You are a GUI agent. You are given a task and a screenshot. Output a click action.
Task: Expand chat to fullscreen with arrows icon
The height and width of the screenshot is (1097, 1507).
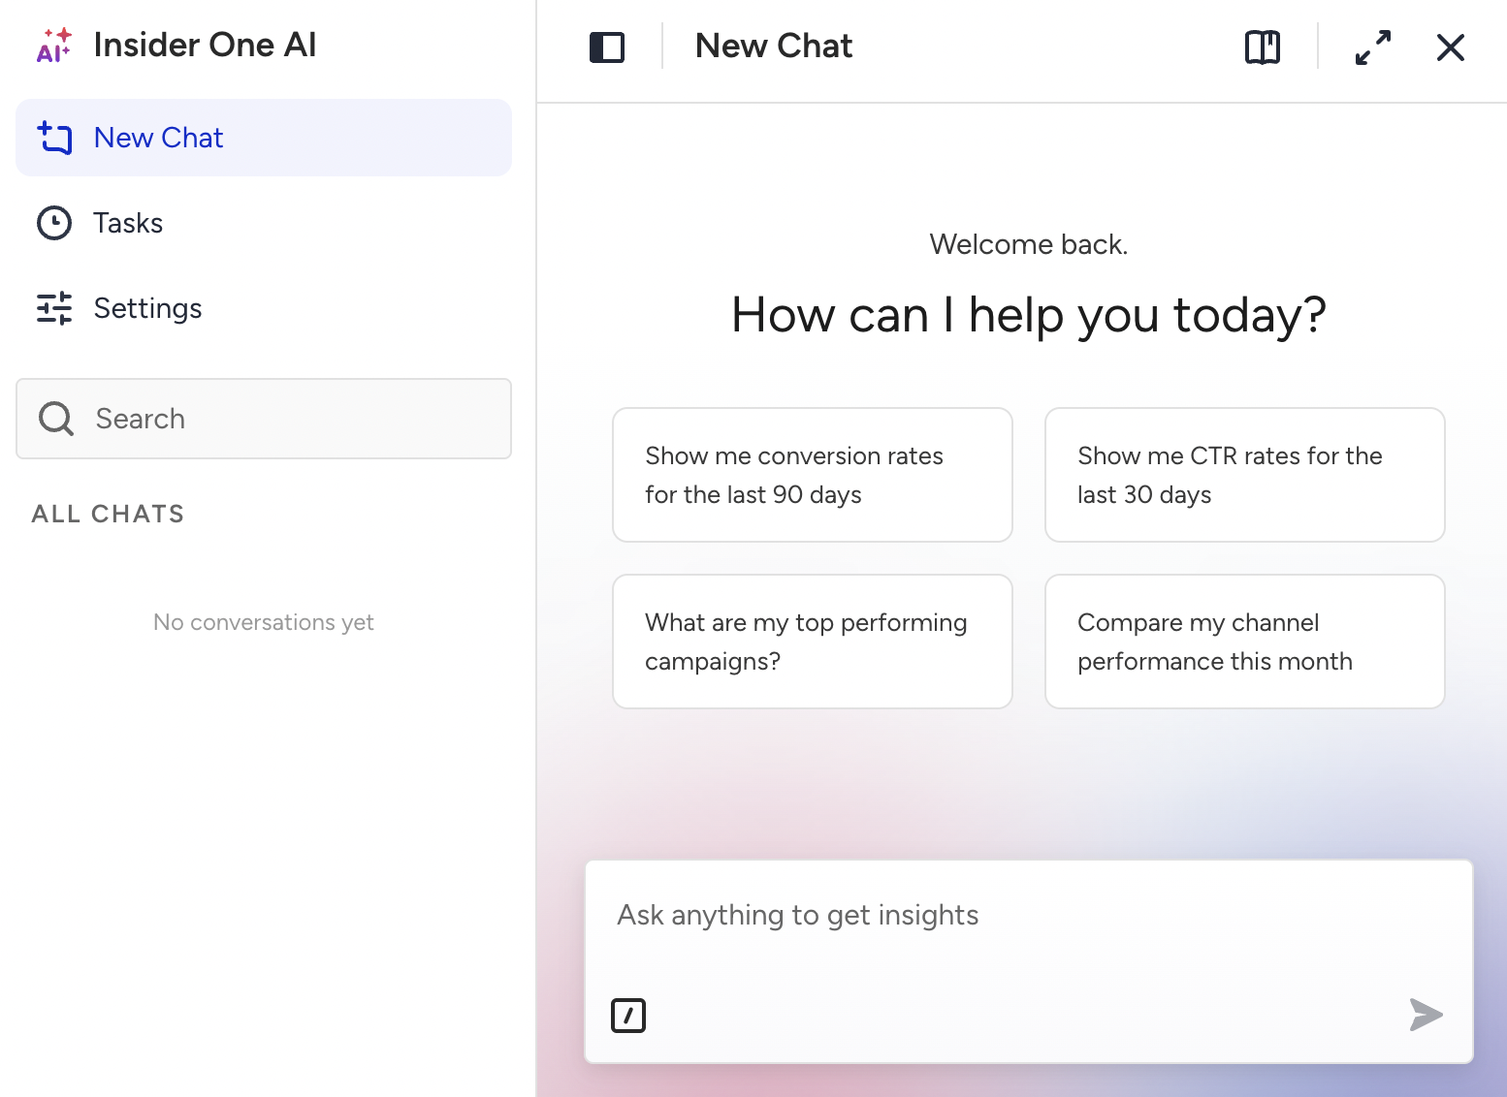click(x=1373, y=47)
